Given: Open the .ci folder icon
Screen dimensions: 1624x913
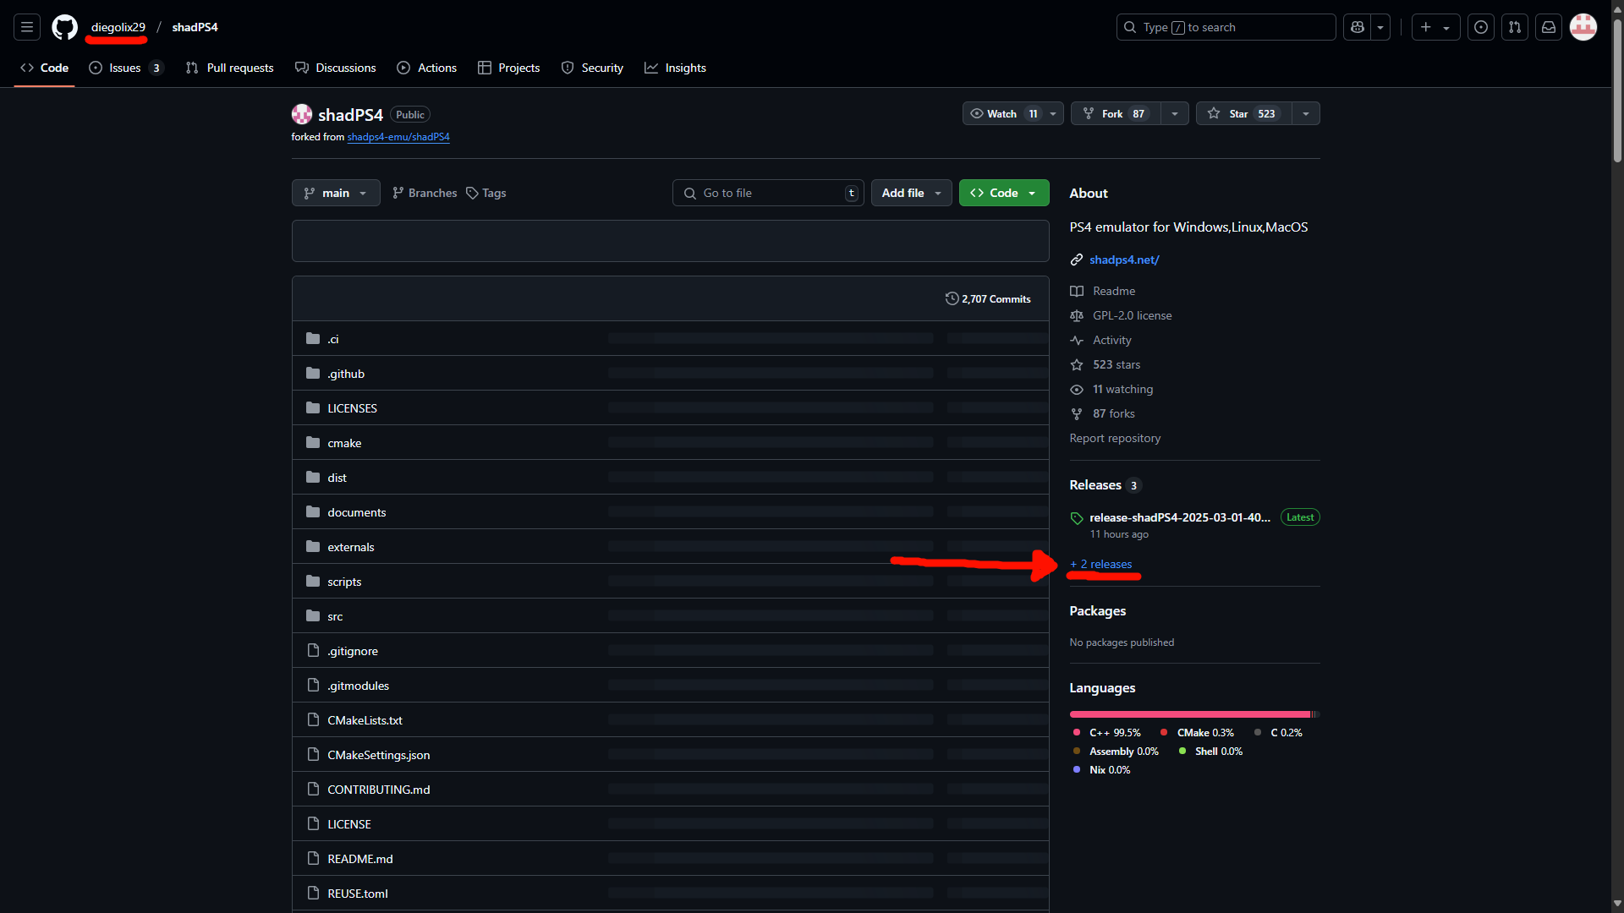Looking at the screenshot, I should click(x=313, y=338).
